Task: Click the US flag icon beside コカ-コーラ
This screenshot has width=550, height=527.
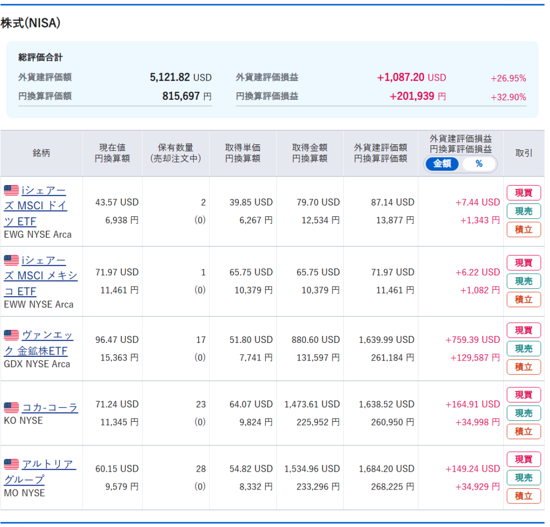Action: (x=11, y=407)
